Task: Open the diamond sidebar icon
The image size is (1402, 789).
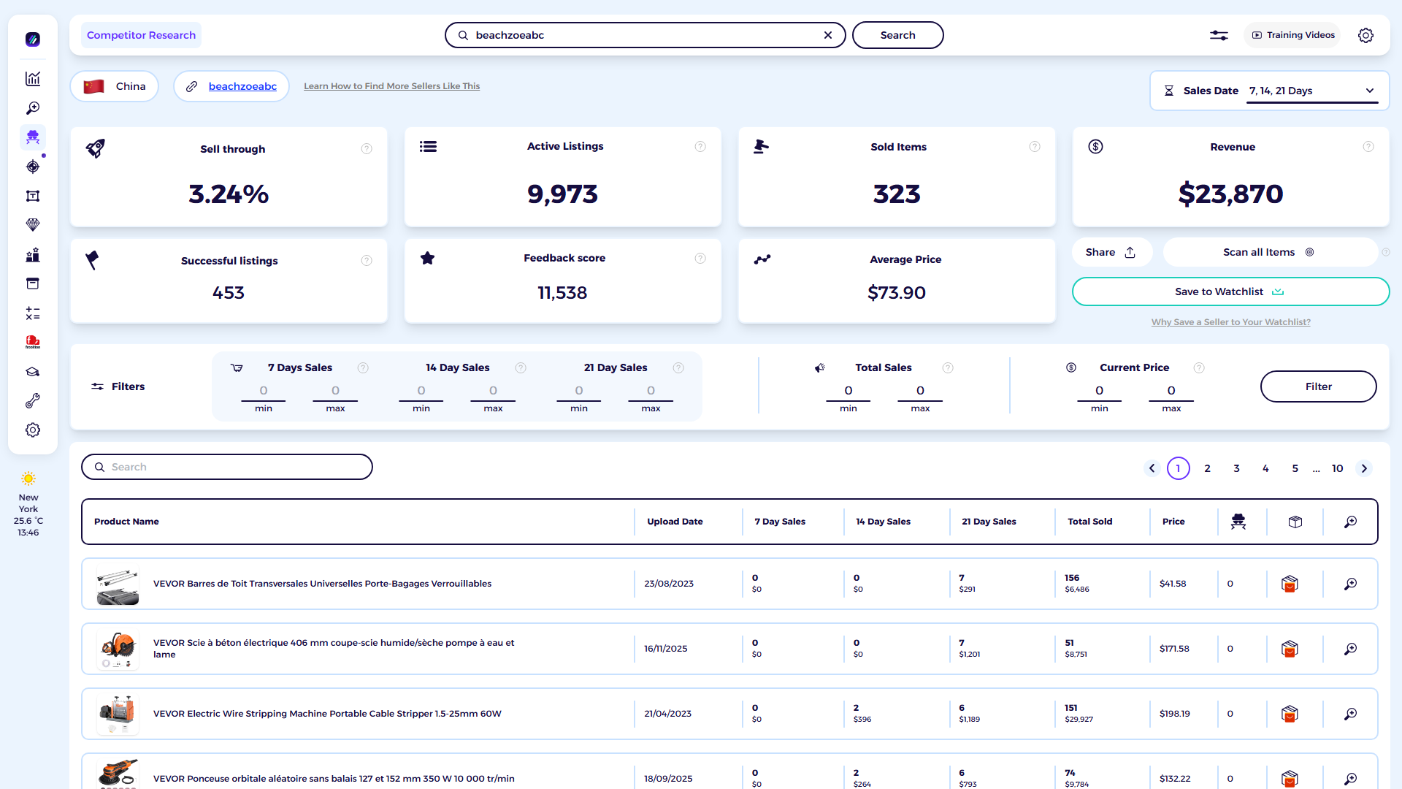Action: pyautogui.click(x=33, y=225)
